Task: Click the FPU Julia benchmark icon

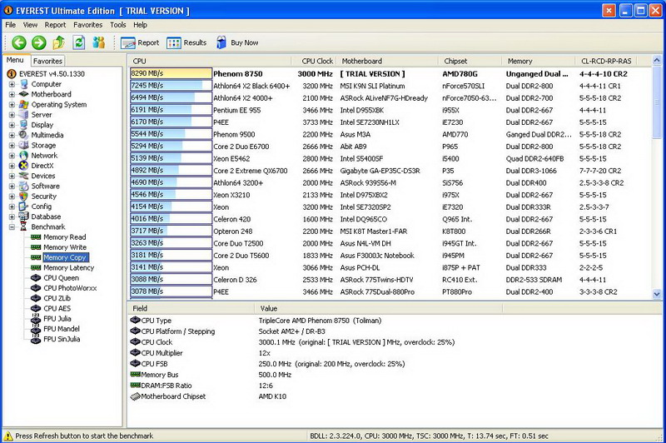Action: 36,319
